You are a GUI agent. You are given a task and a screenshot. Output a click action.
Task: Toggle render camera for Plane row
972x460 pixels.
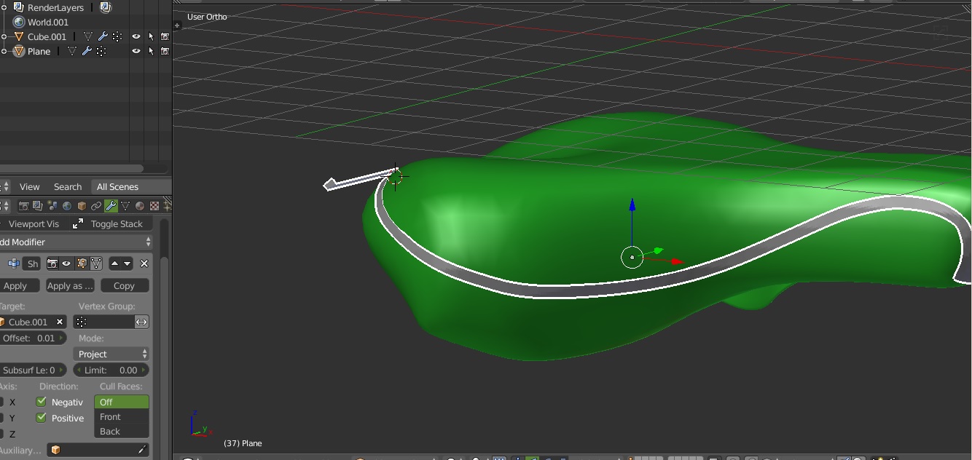click(165, 51)
